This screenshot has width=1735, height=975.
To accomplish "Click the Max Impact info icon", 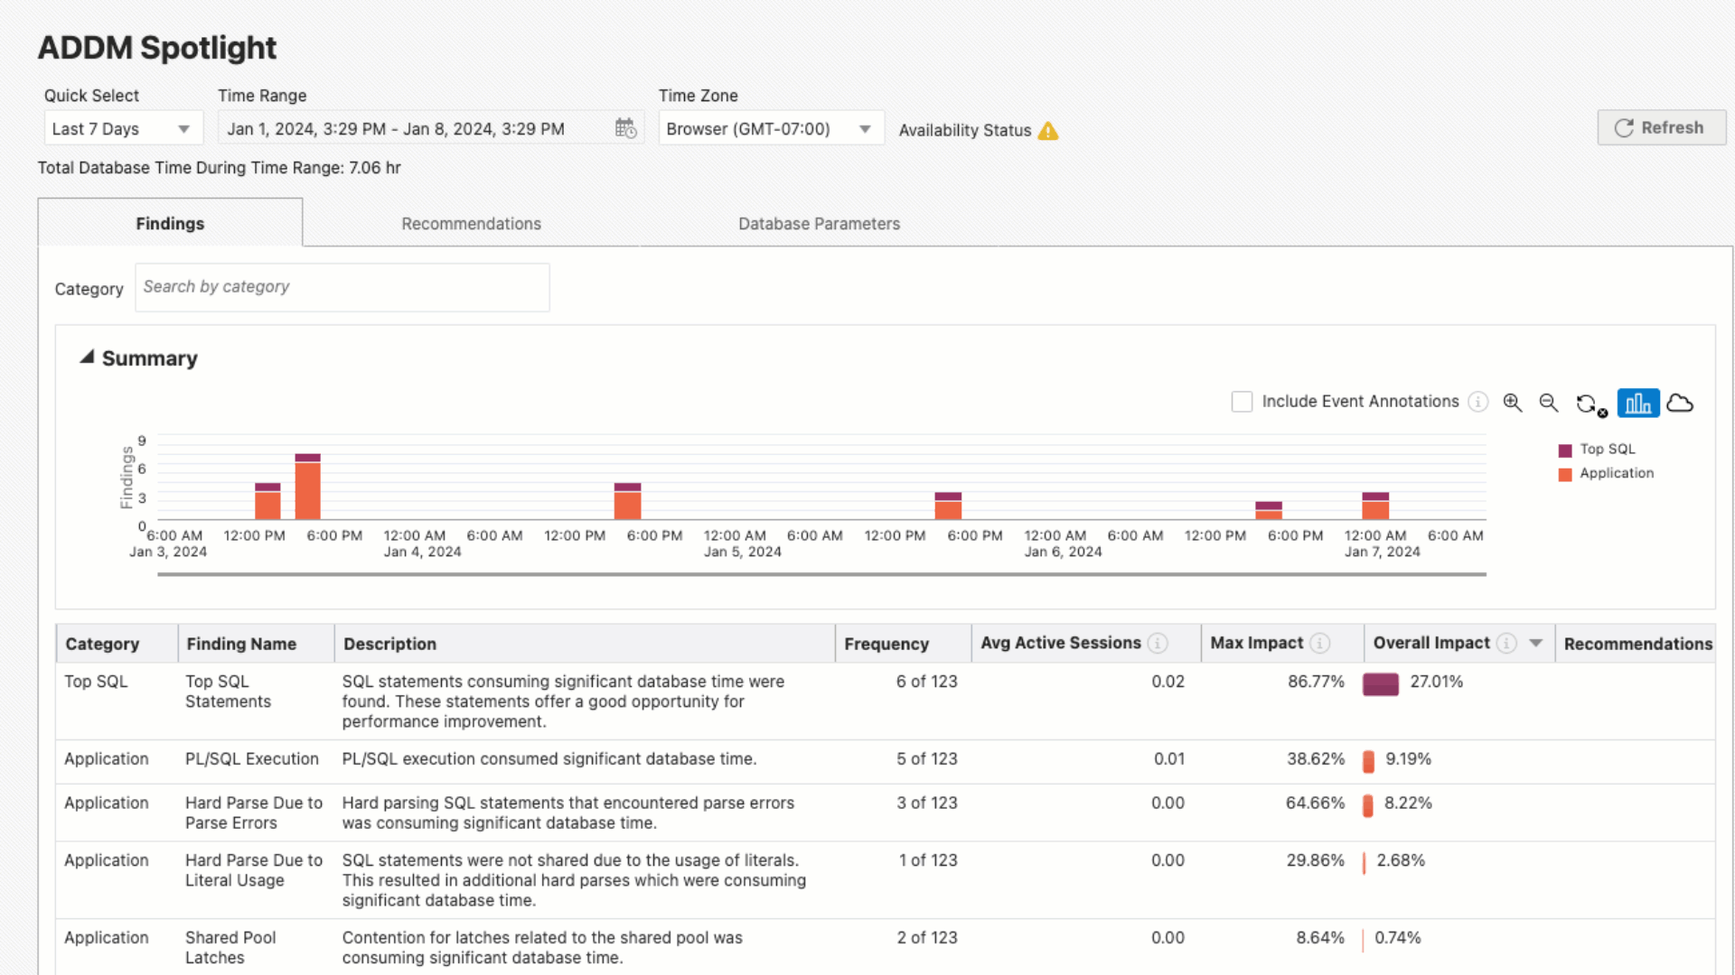I will [1320, 643].
